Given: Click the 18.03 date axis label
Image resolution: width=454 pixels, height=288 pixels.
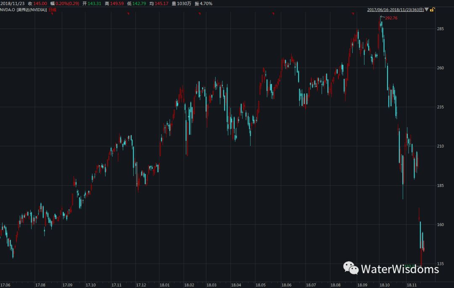Looking at the screenshot, I should [211, 285].
